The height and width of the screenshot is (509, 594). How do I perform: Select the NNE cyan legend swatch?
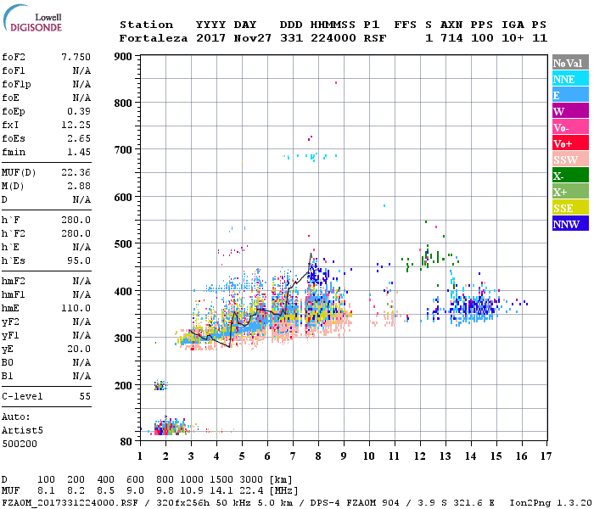click(570, 79)
